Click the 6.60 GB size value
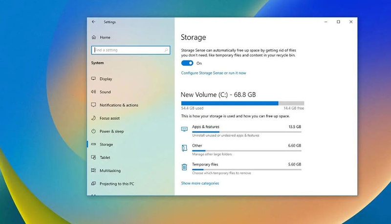 pyautogui.click(x=295, y=146)
